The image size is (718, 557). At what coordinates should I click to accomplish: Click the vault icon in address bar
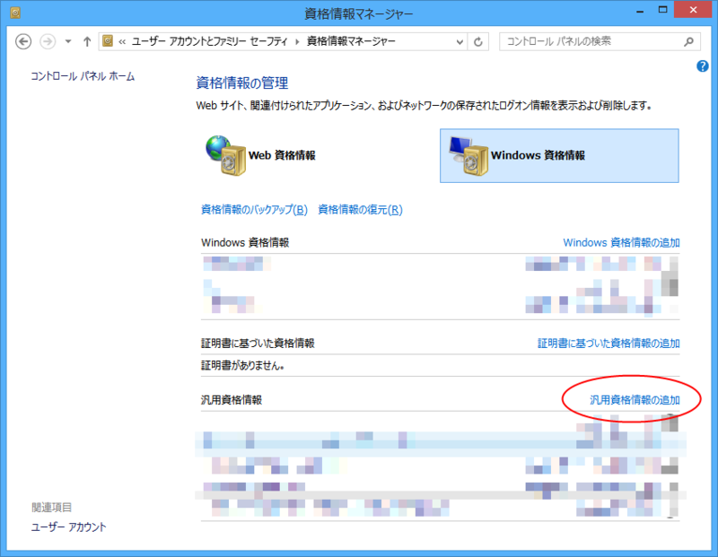[108, 41]
